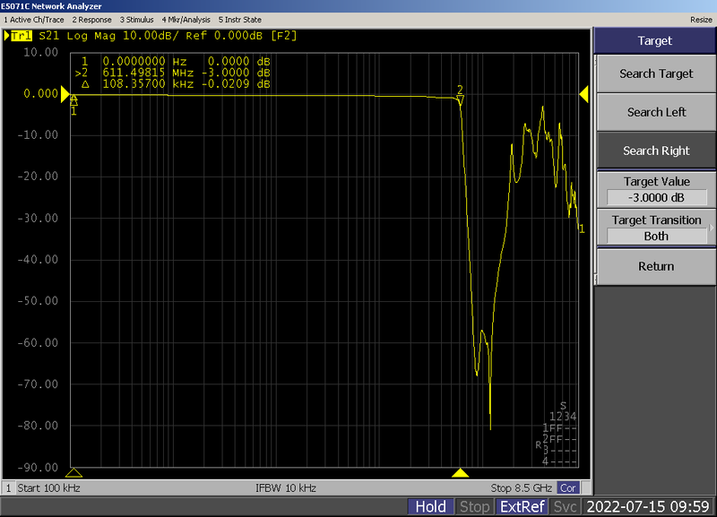This screenshot has height=517, width=717.
Task: Open the Active Ch/Trace menu
Action: point(34,20)
